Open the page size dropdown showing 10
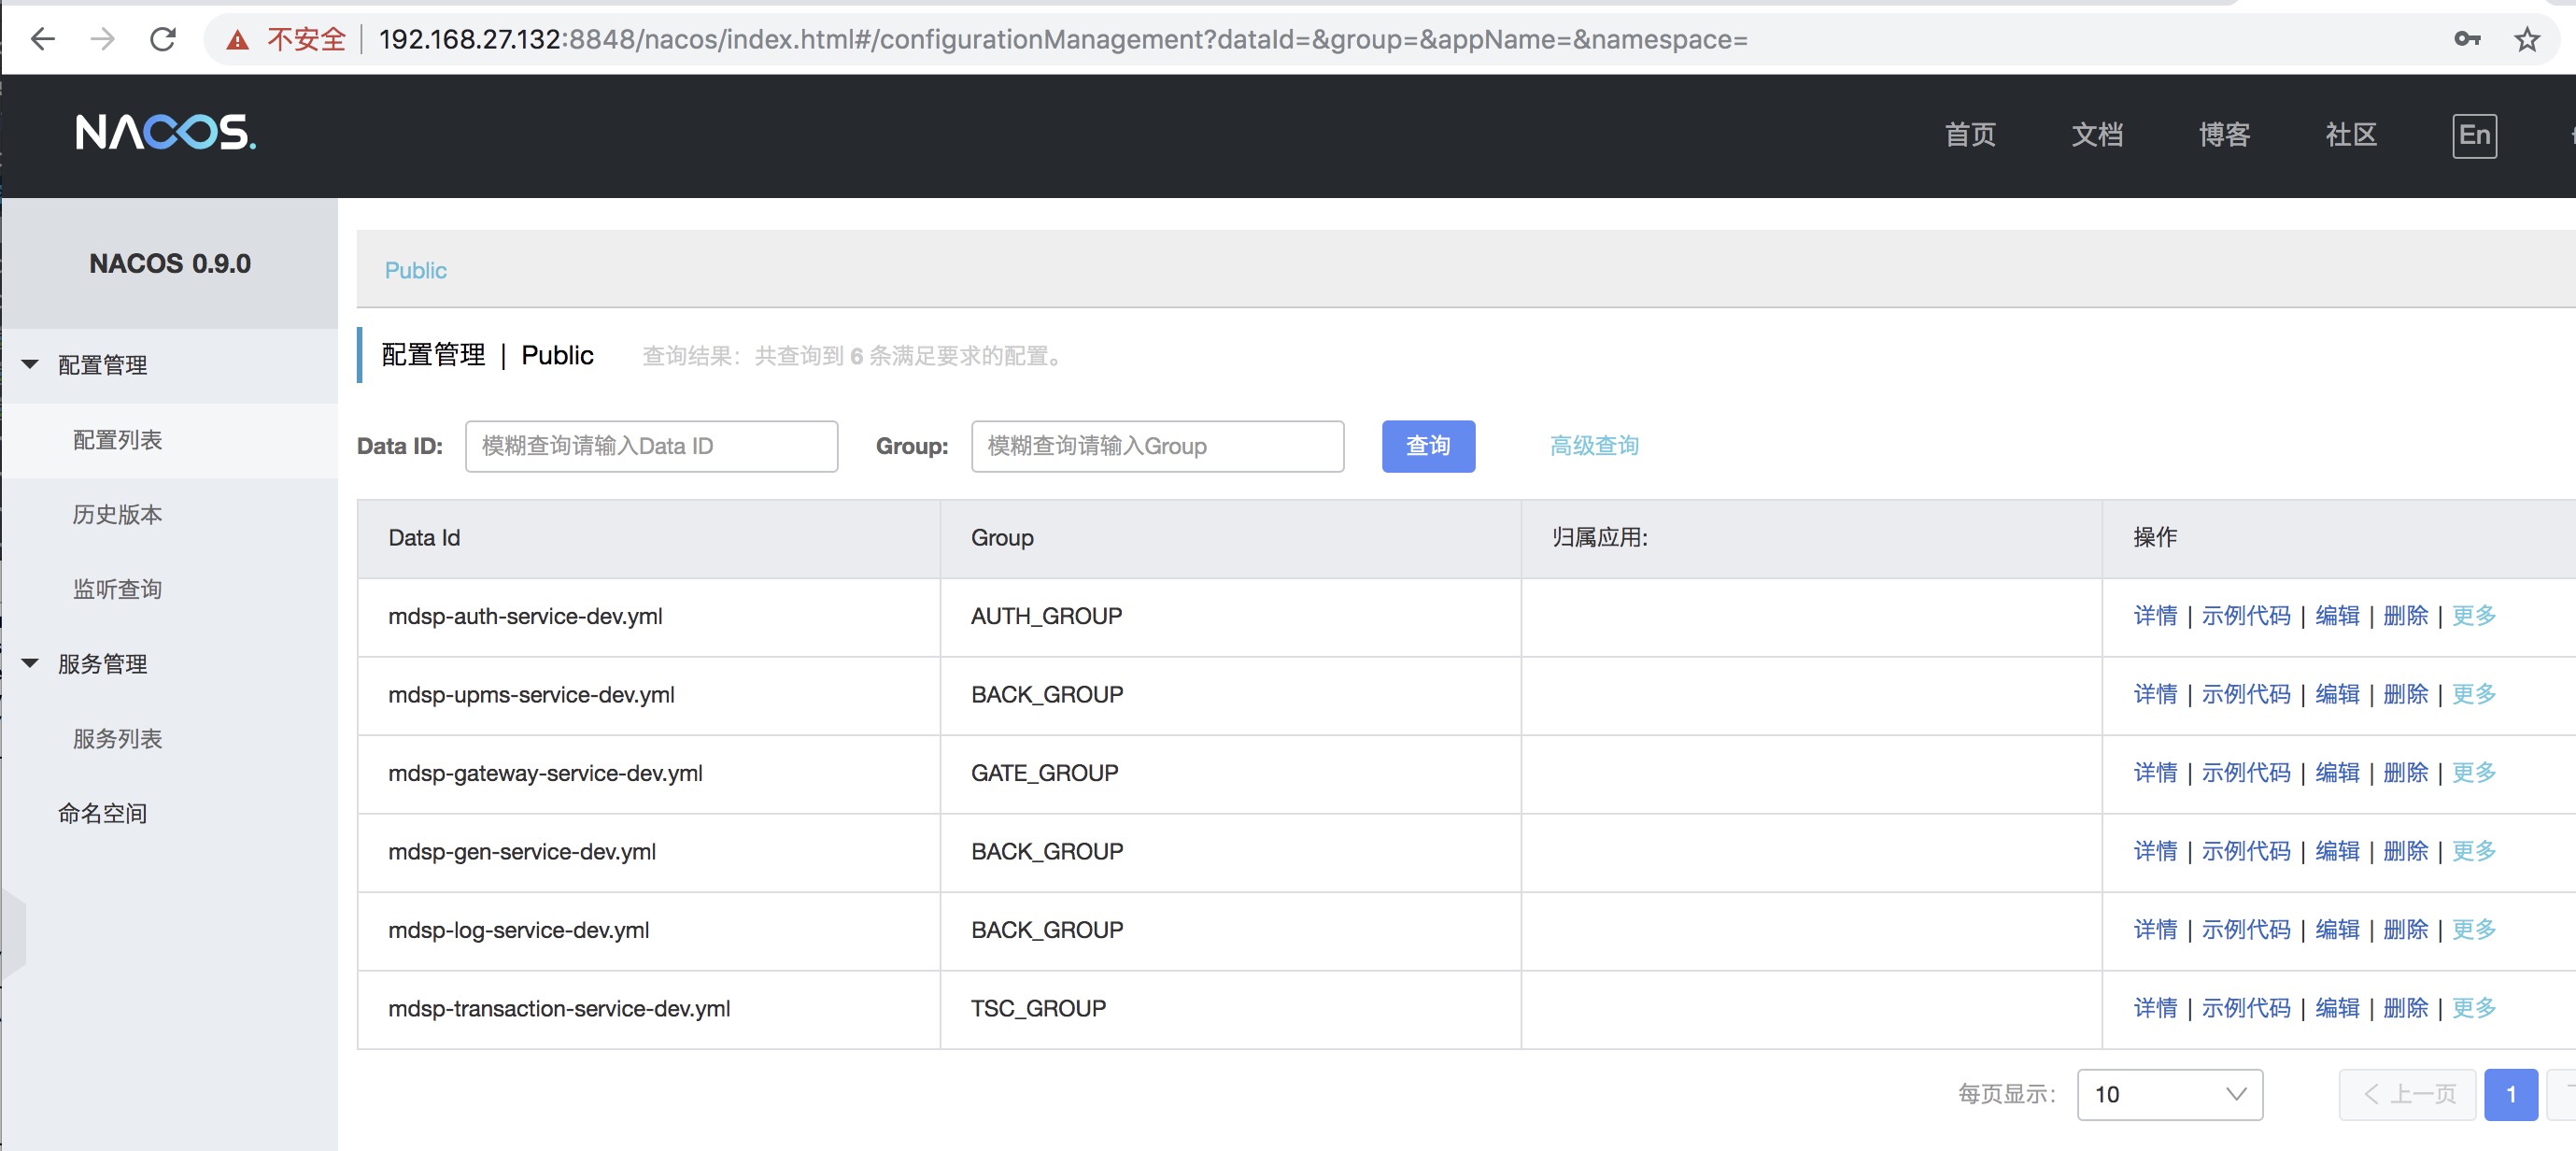Screen dimensions: 2576x1151 click(2169, 1094)
